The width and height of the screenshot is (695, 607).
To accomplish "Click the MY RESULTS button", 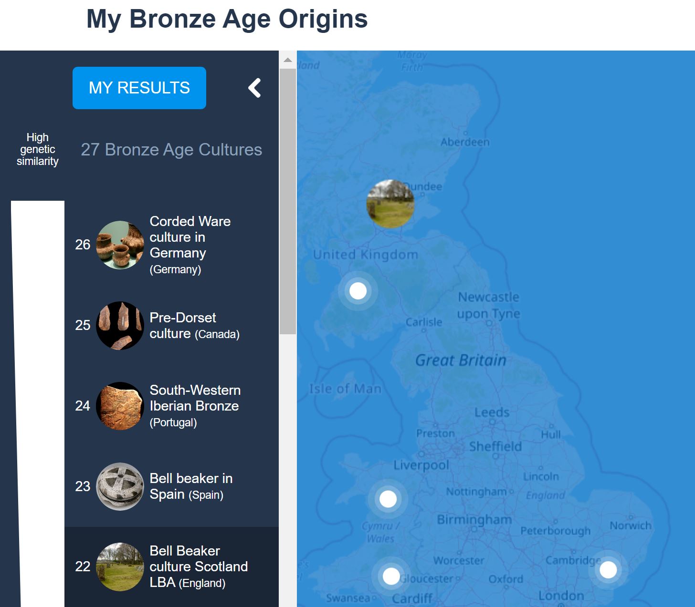I will tap(139, 88).
